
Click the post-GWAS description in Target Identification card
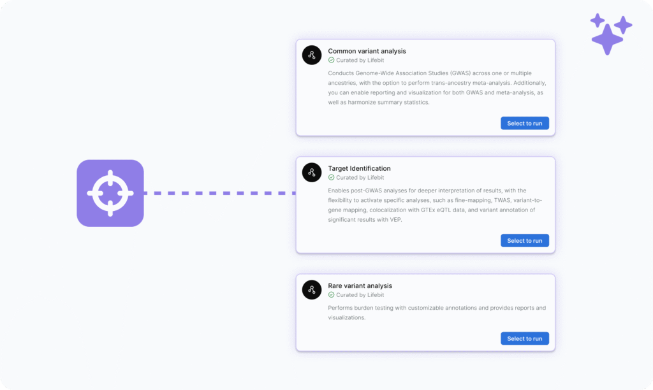pyautogui.click(x=435, y=205)
